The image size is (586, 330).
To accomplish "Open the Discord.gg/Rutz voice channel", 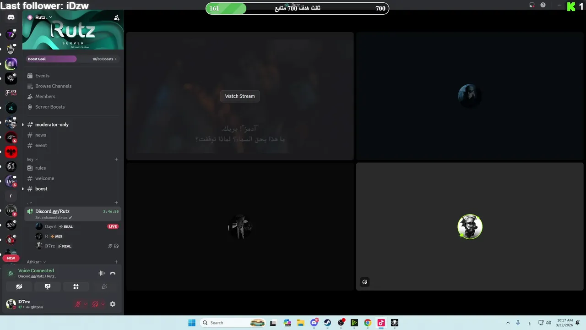I will (73, 214).
